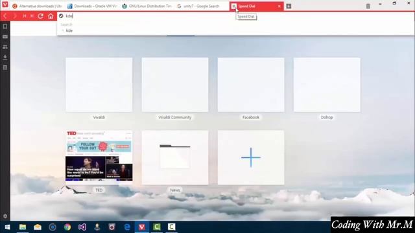
Task: Choose the kde search suggestion
Action: pyautogui.click(x=235, y=30)
